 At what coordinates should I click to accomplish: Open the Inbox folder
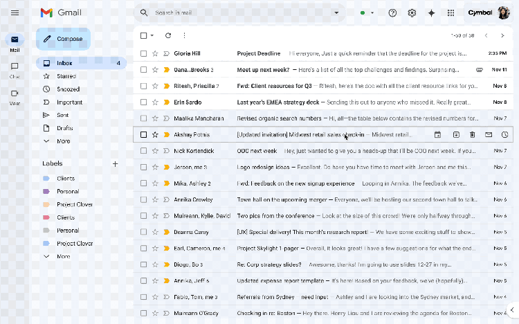(x=81, y=63)
